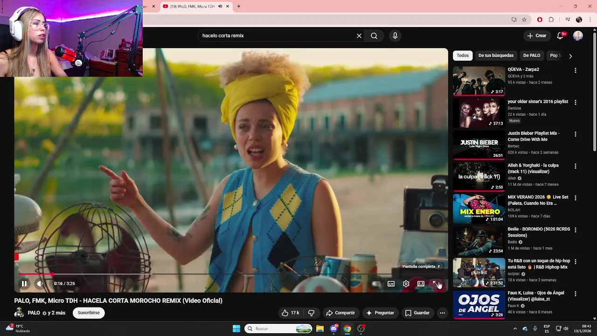Open options for 2016 playlist video
Image resolution: width=597 pixels, height=336 pixels.
[575, 102]
